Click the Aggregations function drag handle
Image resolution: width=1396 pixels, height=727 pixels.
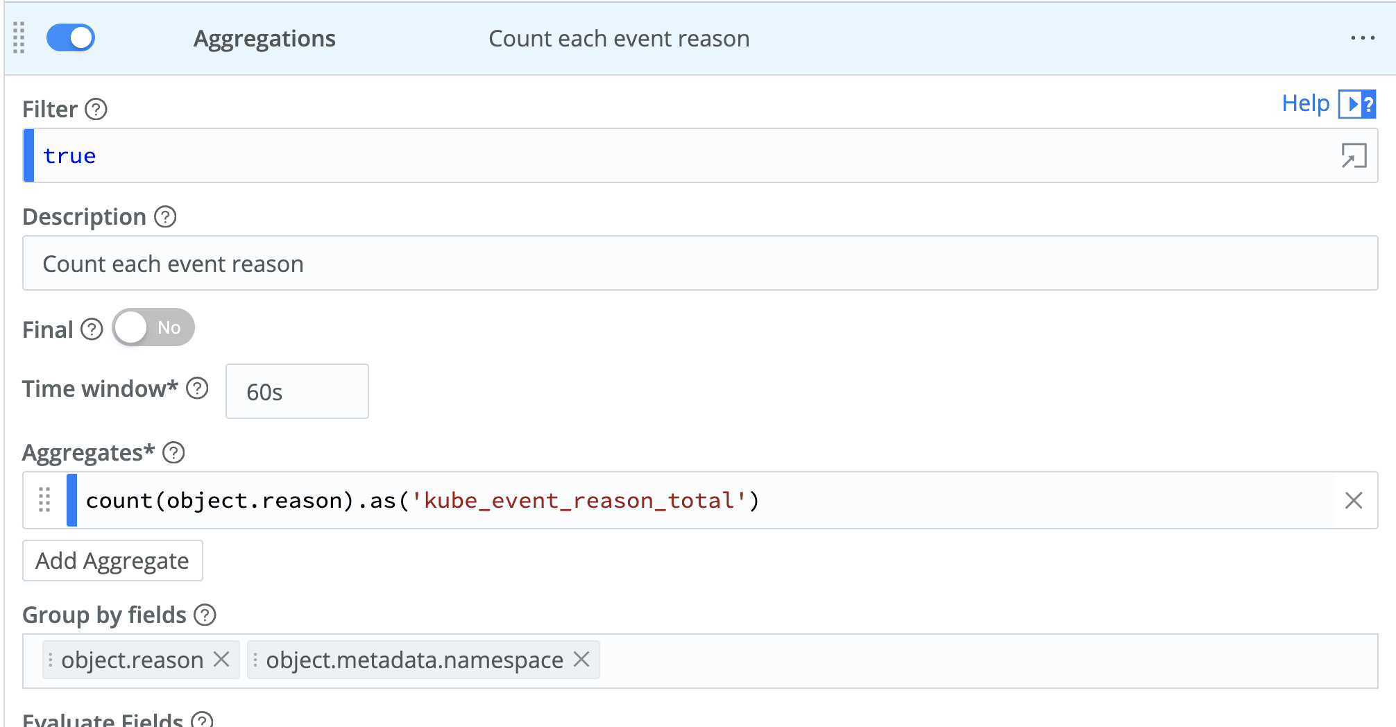[x=19, y=37]
